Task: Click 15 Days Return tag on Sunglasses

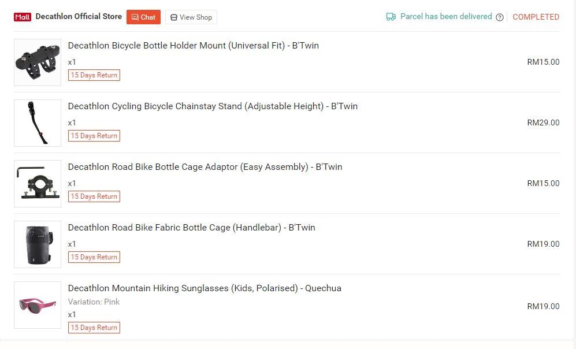Action: coord(94,328)
